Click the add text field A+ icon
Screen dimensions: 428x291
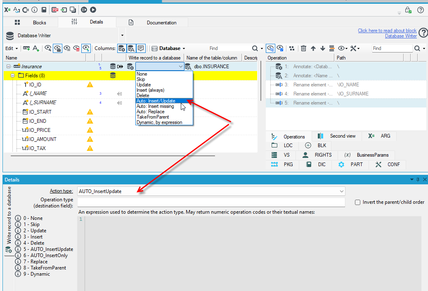[x=36, y=48]
